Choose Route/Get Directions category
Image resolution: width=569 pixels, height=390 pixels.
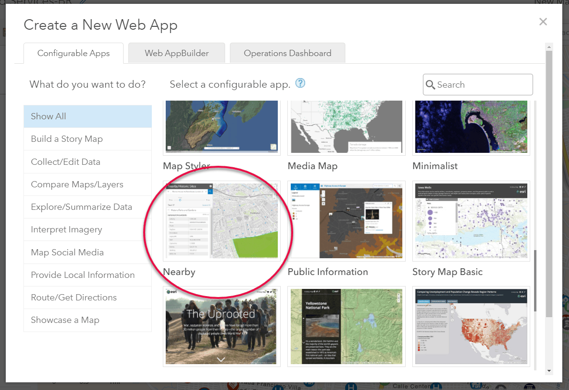click(88, 298)
